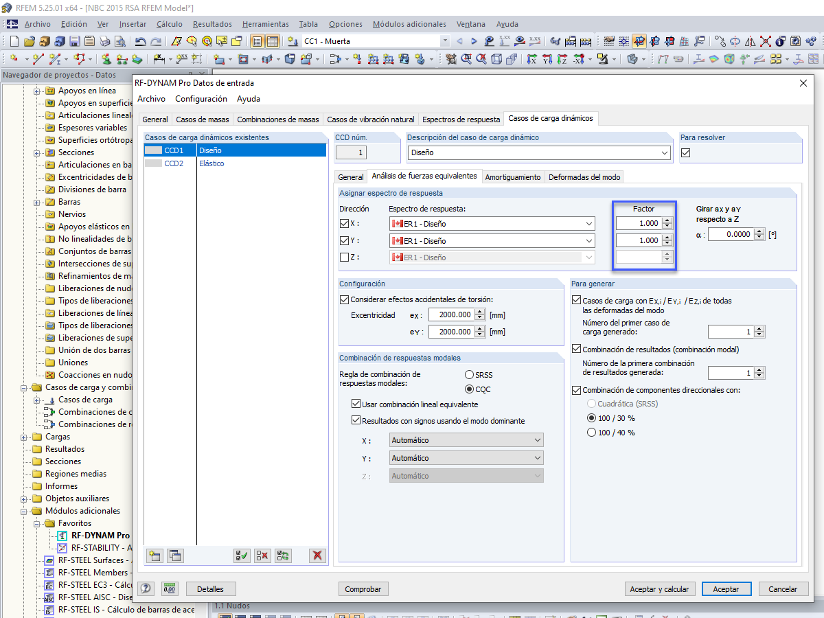The width and height of the screenshot is (824, 618).
Task: Toggle the table display icon in toolbar
Action: coord(273,41)
